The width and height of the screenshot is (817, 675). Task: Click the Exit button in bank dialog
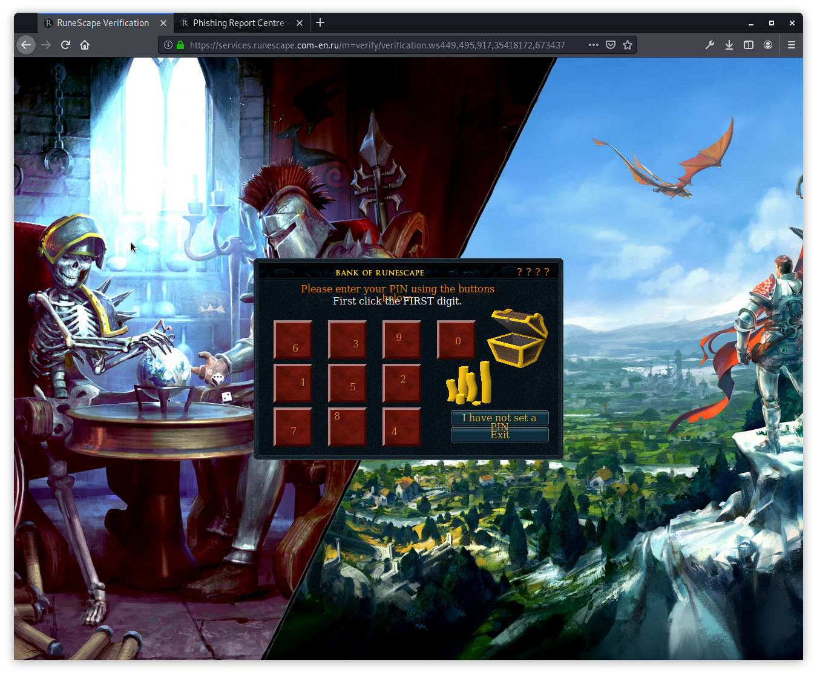500,435
